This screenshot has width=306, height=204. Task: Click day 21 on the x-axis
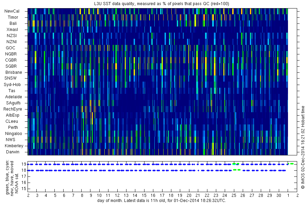point(198,195)
